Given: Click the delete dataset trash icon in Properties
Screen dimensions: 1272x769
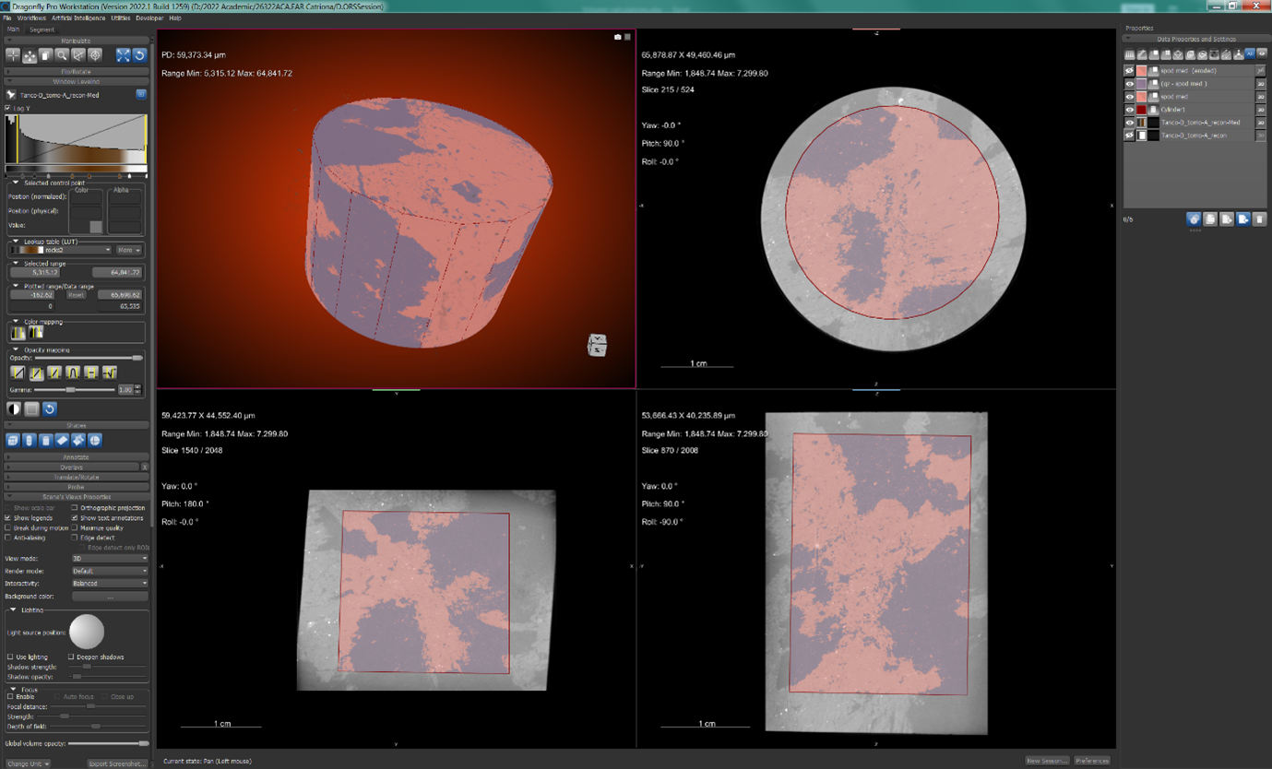Looking at the screenshot, I should (x=1260, y=219).
